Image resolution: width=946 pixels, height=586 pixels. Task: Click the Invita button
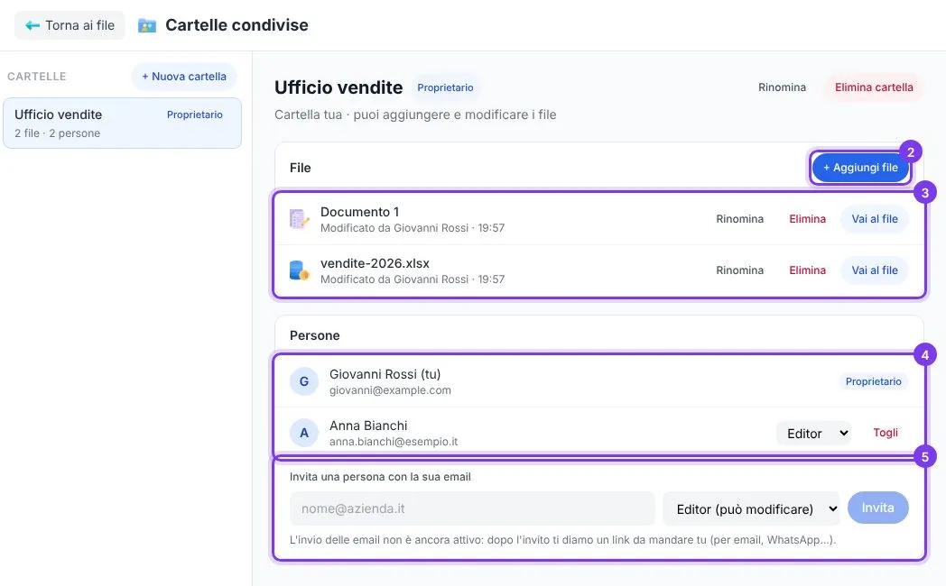pos(877,508)
